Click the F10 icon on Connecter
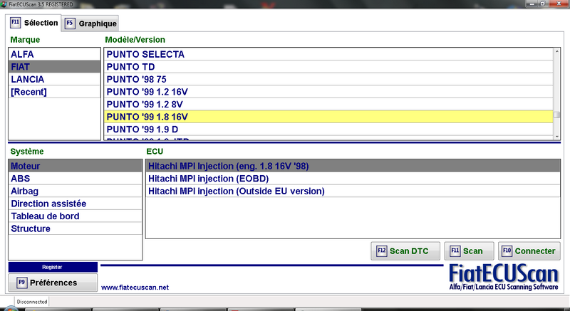This screenshot has height=311, width=570. click(x=507, y=251)
